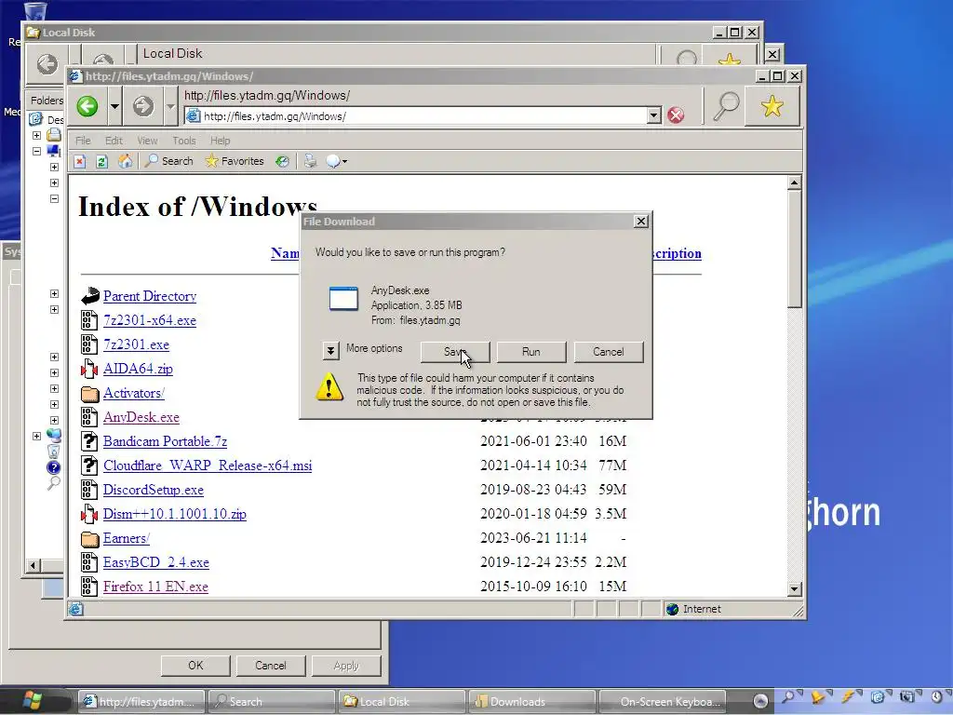Click the tray expand arrow button
The width and height of the screenshot is (953, 715).
click(760, 701)
